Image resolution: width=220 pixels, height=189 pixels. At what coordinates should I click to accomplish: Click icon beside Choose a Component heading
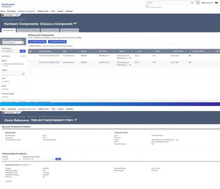pos(75,23)
